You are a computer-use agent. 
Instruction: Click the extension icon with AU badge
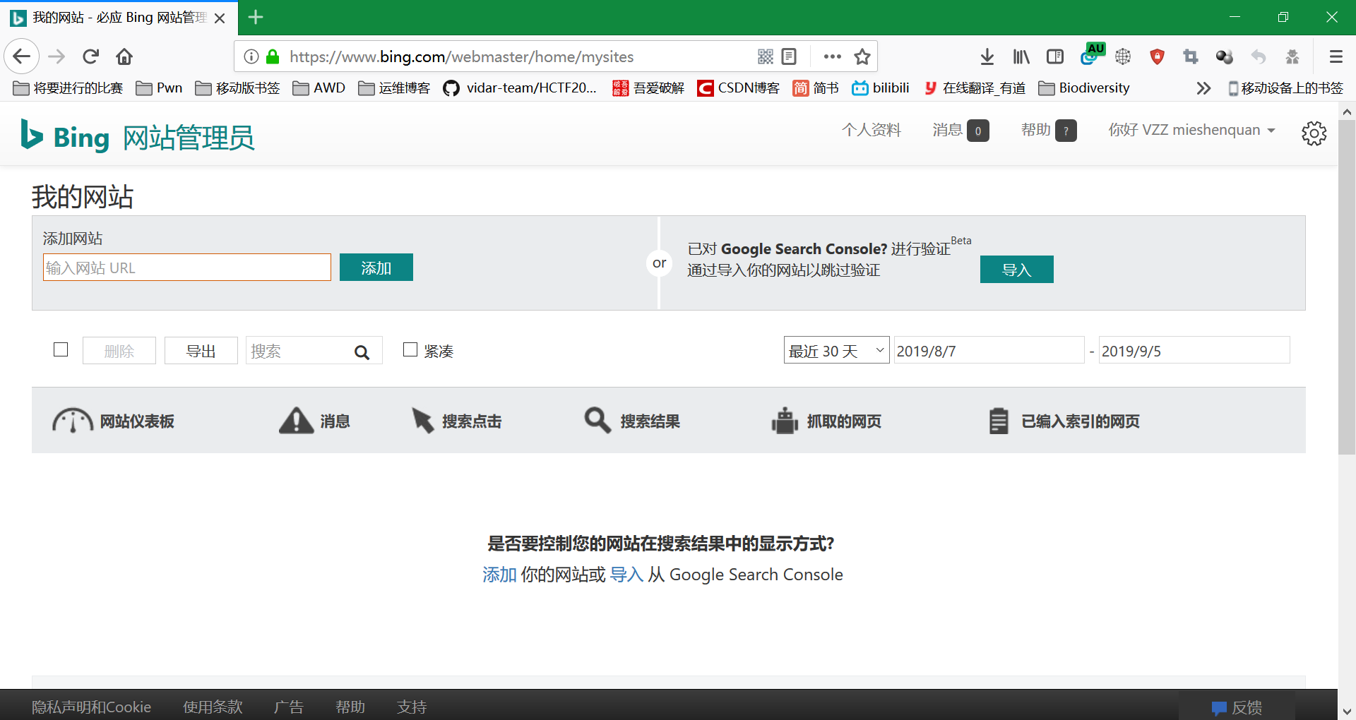1091,55
